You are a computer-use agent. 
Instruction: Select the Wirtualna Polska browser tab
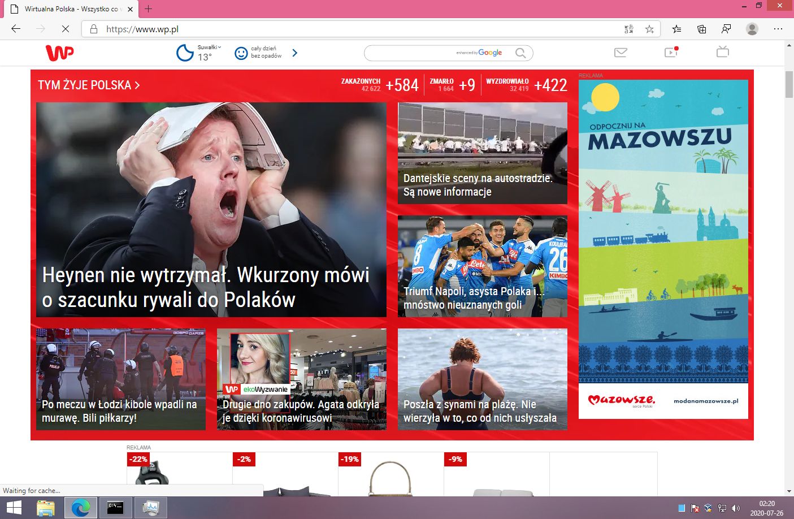(x=71, y=9)
